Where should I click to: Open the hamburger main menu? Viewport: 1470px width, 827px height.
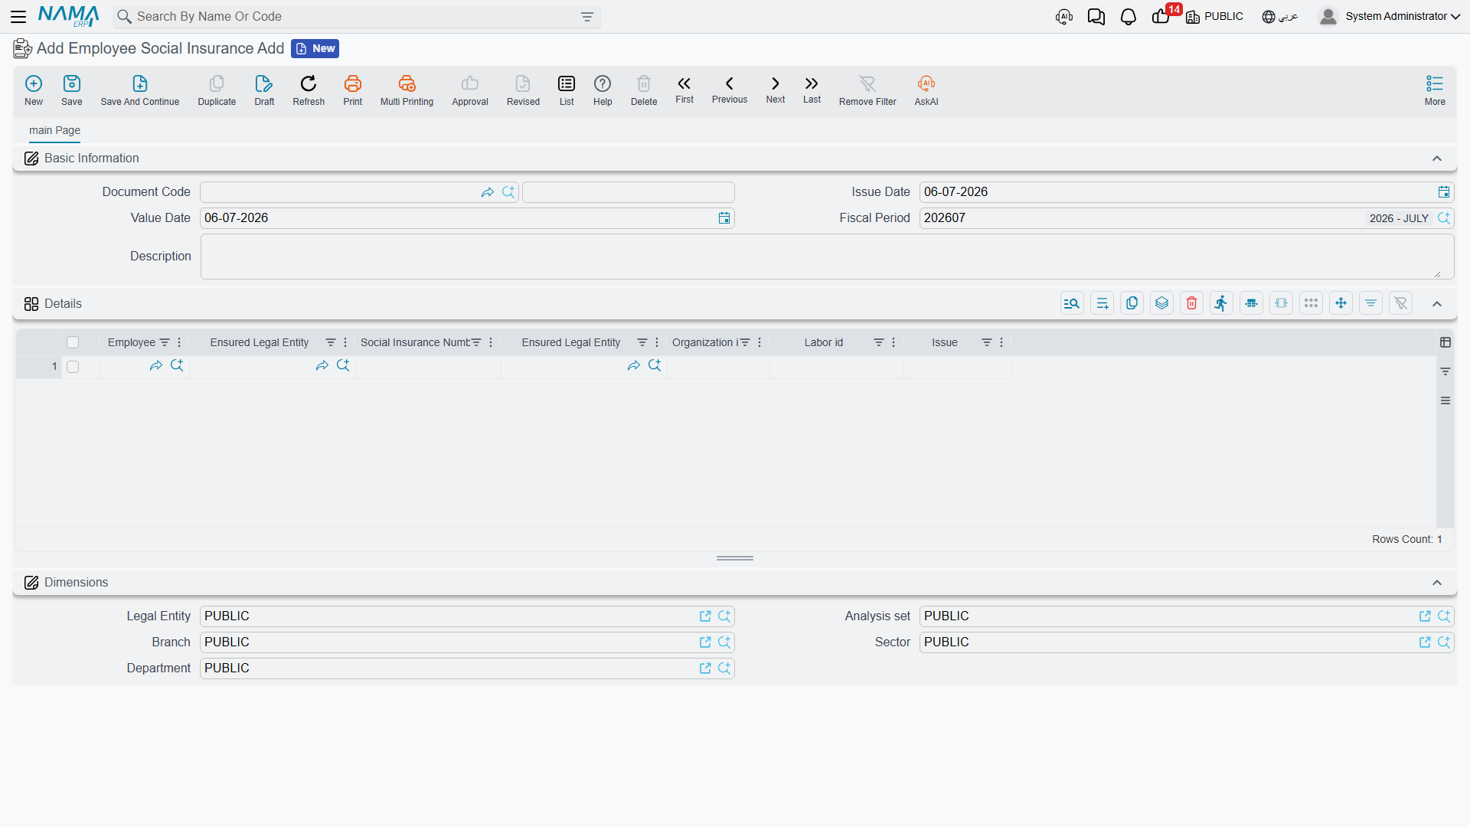pyautogui.click(x=18, y=17)
